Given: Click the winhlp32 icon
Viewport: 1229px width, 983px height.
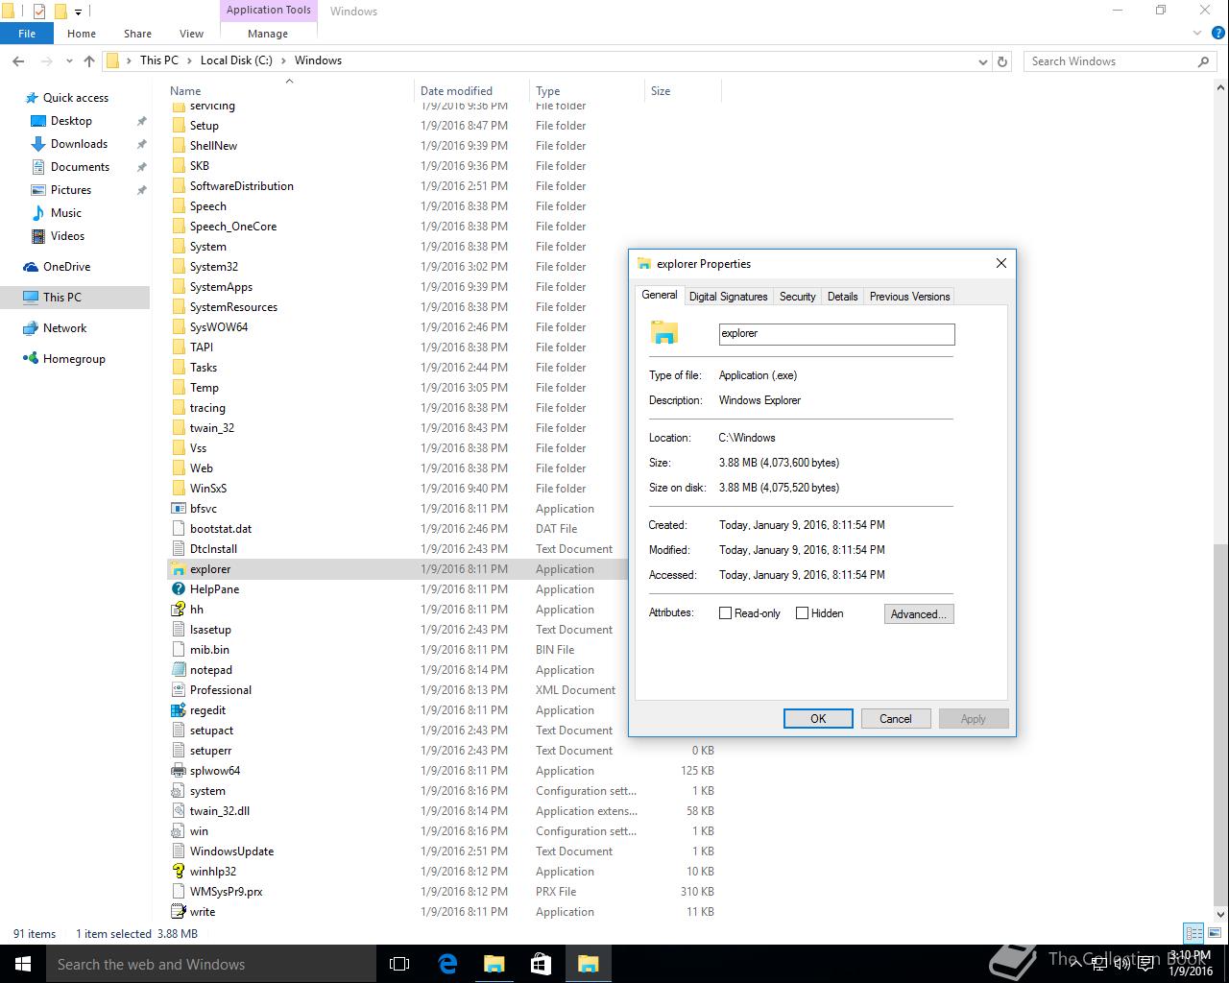Looking at the screenshot, I should tap(178, 872).
